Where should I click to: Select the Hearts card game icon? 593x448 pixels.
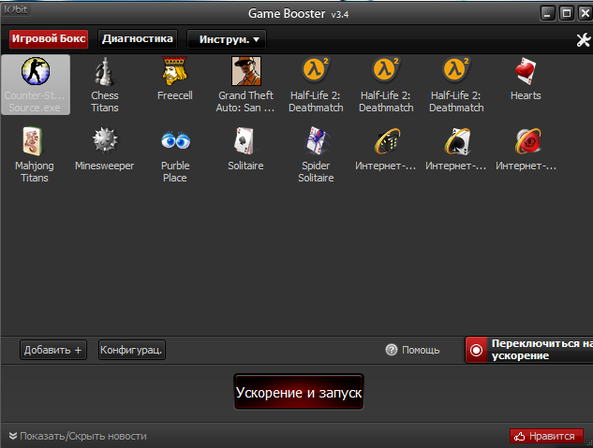pos(526,72)
